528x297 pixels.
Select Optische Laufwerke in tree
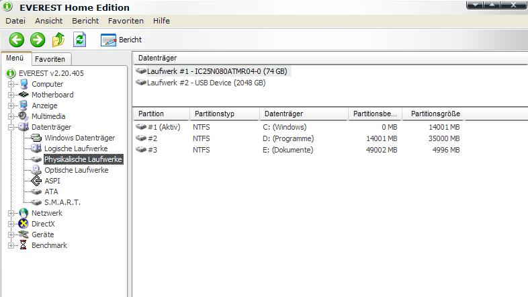coord(77,170)
